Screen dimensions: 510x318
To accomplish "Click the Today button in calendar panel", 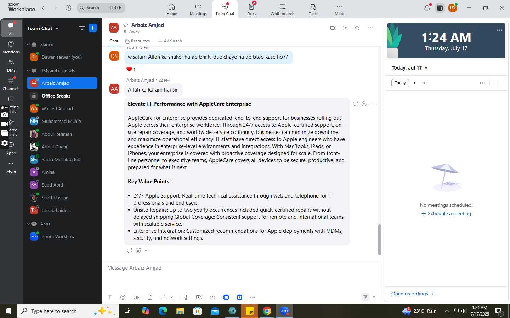I will click(x=400, y=83).
